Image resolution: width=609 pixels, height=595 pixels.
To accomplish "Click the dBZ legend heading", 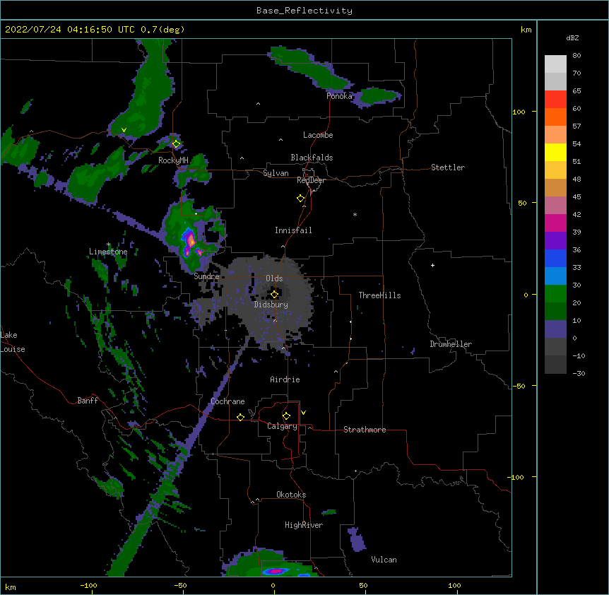I will [572, 37].
